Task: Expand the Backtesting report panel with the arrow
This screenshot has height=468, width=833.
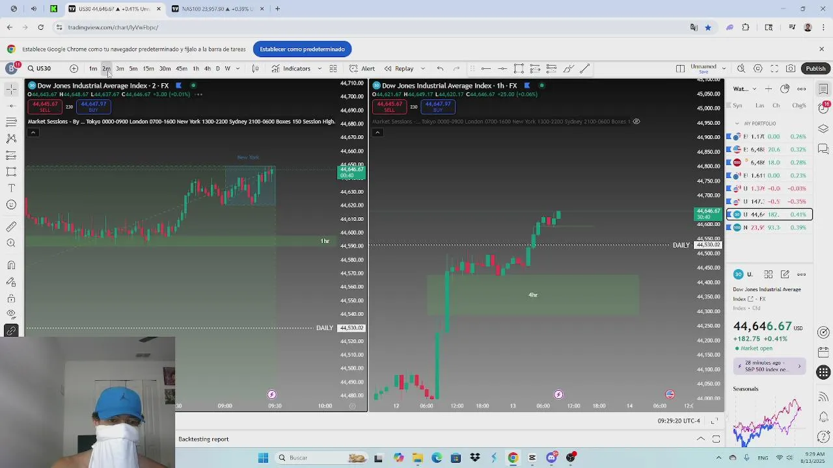Action: click(x=701, y=439)
